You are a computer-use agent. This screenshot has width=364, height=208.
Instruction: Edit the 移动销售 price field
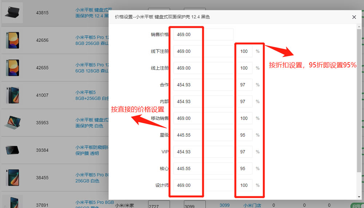pyautogui.click(x=203, y=118)
